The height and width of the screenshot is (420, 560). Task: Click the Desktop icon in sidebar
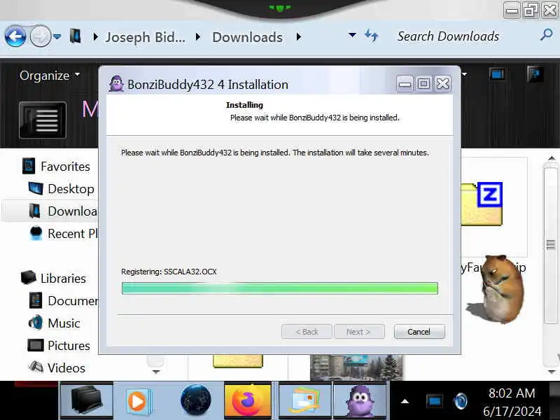pos(36,188)
